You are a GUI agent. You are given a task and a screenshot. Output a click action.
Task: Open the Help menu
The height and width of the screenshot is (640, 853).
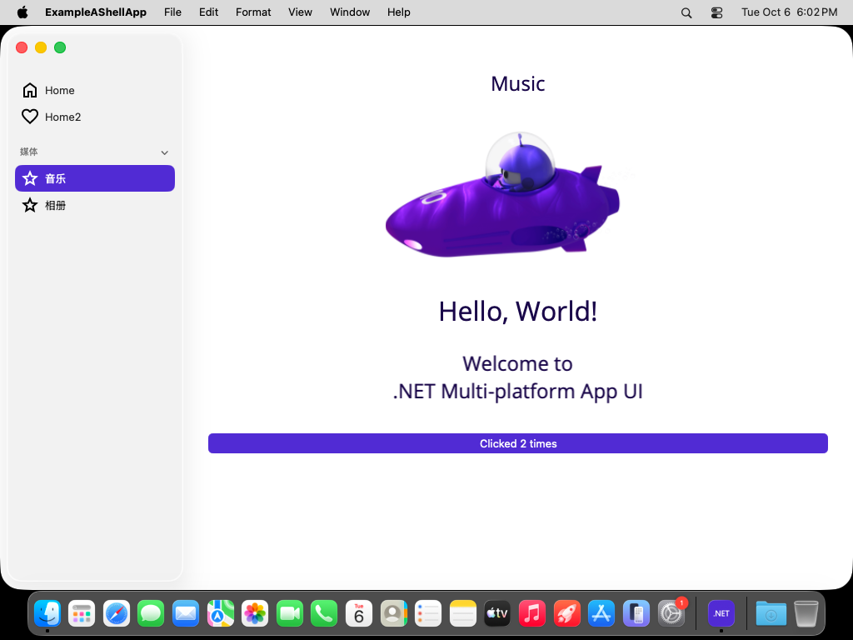[x=399, y=12]
